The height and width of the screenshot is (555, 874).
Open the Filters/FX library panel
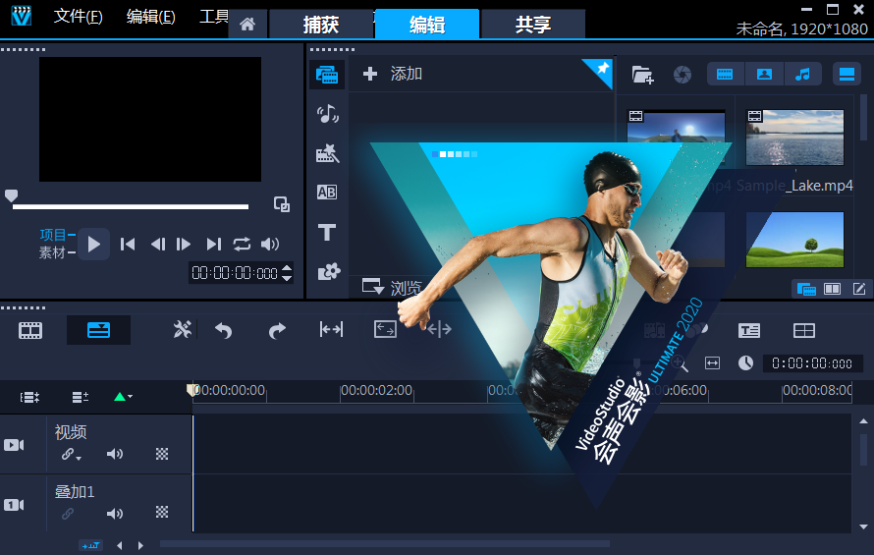[x=328, y=272]
